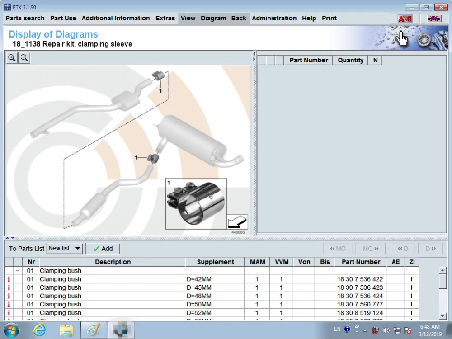This screenshot has height=339, width=452.
Task: Click Supplement column header
Action: [215, 262]
